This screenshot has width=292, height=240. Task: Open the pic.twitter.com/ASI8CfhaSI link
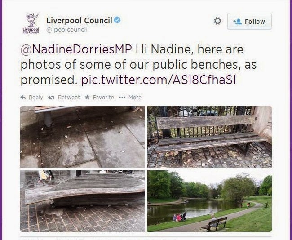pos(159,80)
